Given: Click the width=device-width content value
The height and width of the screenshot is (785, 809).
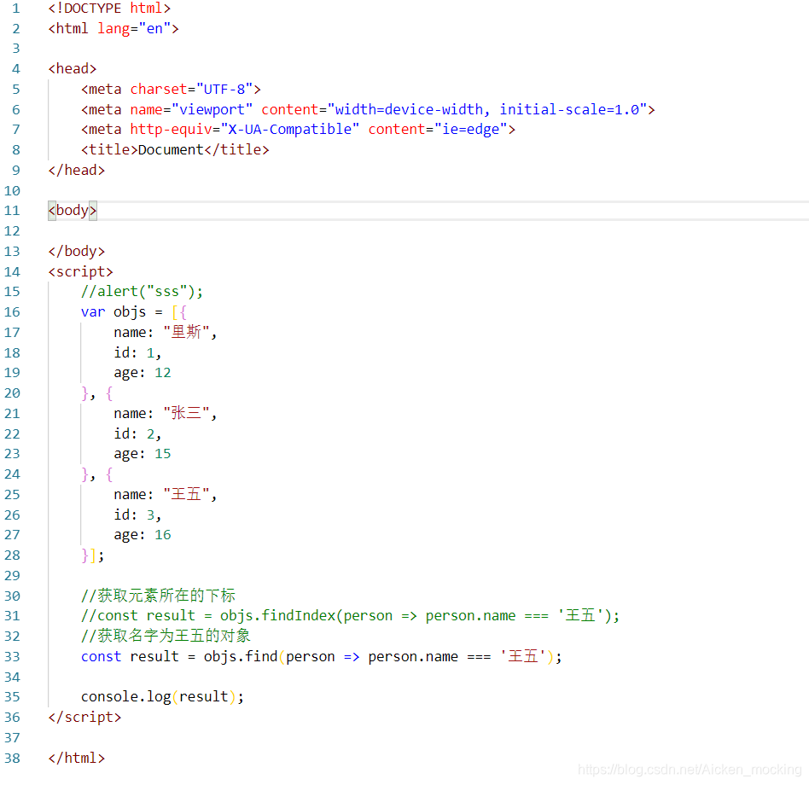Looking at the screenshot, I should tap(409, 109).
